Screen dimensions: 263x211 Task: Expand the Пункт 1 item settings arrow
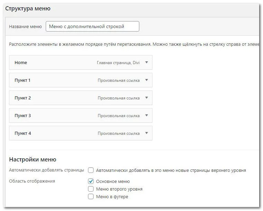tap(147, 80)
